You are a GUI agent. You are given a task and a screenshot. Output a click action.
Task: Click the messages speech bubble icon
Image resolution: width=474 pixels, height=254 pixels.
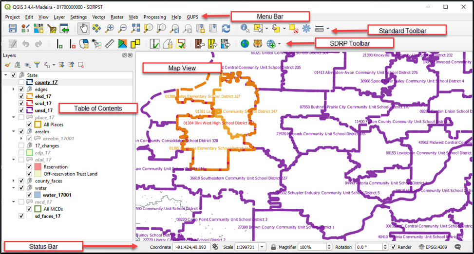[458, 247]
